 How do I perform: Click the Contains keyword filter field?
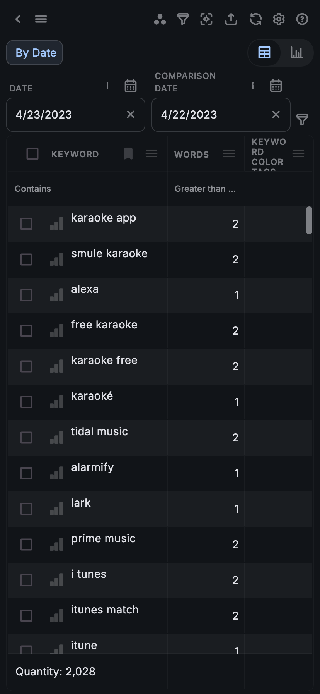87,189
